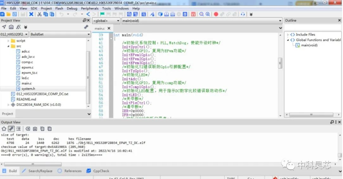Float the Output View panel
The height and width of the screenshot is (179, 343).
pyautogui.click(x=332, y=122)
